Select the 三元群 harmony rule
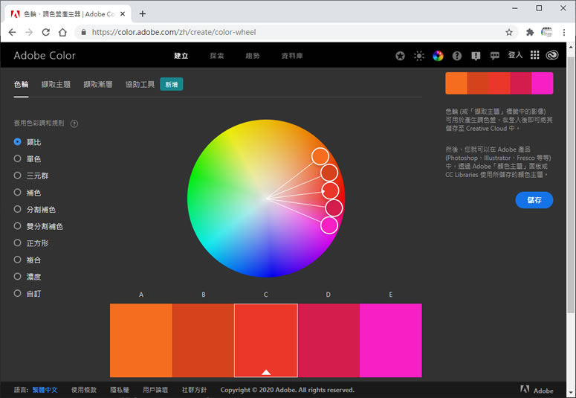 point(18,176)
